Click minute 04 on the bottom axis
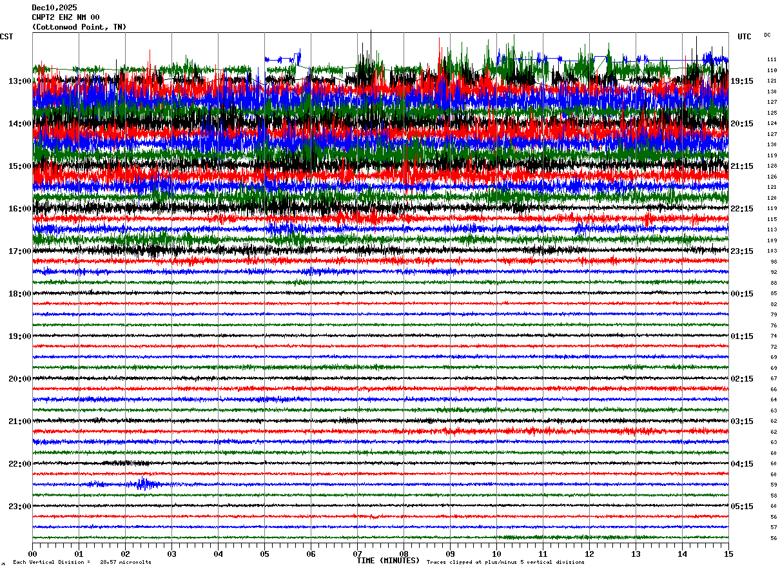The image size is (780, 571). [218, 554]
